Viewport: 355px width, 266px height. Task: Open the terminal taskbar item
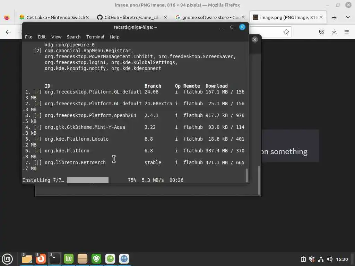pyautogui.click(x=54, y=259)
